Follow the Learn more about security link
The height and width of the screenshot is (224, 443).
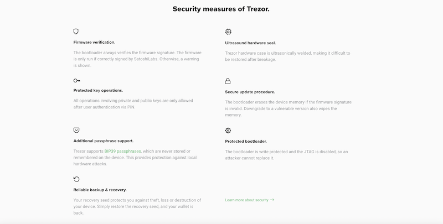coord(246,200)
